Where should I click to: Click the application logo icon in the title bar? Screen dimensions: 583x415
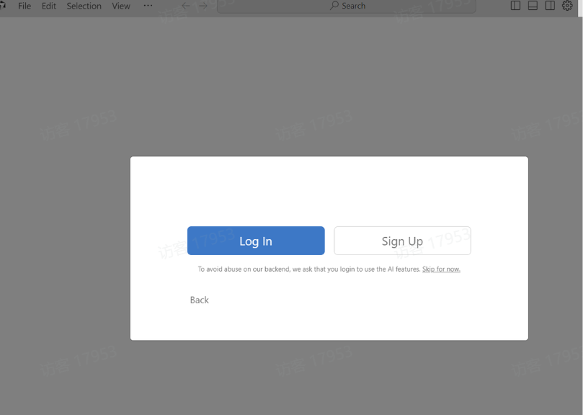pyautogui.click(x=3, y=6)
